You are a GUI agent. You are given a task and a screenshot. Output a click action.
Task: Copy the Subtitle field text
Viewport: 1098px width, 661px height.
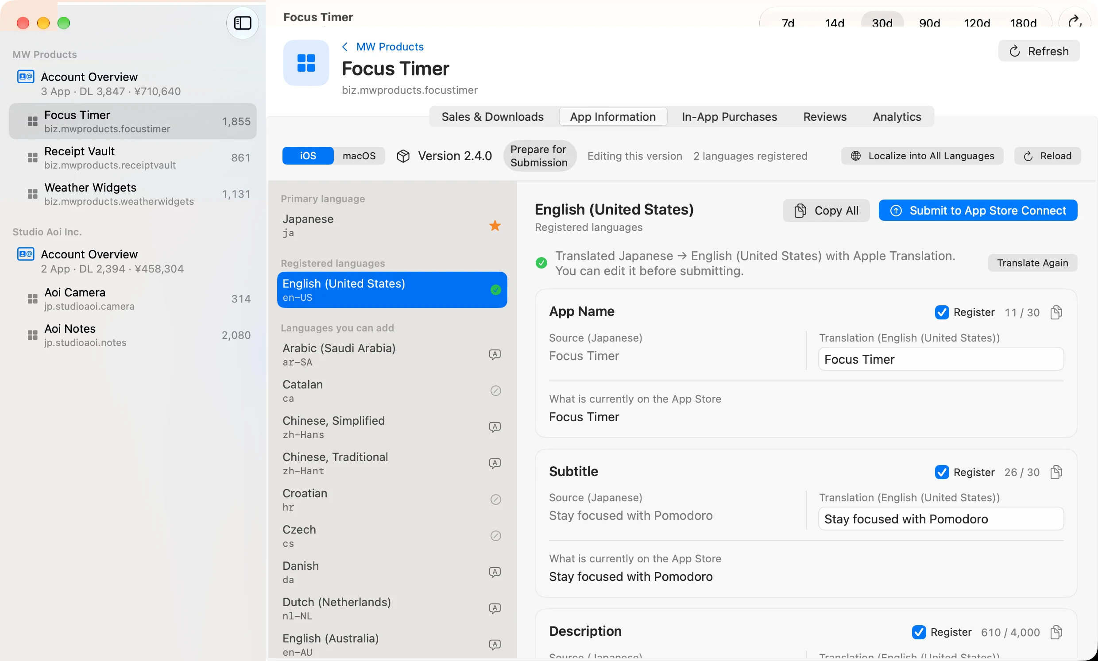click(x=1056, y=472)
